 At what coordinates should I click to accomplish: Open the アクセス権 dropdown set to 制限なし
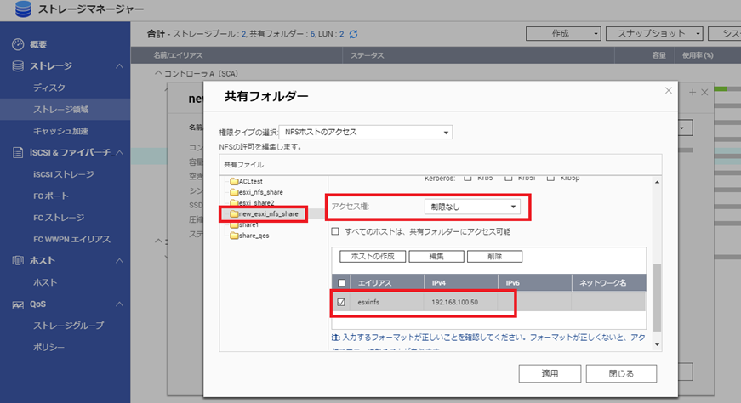(x=472, y=206)
